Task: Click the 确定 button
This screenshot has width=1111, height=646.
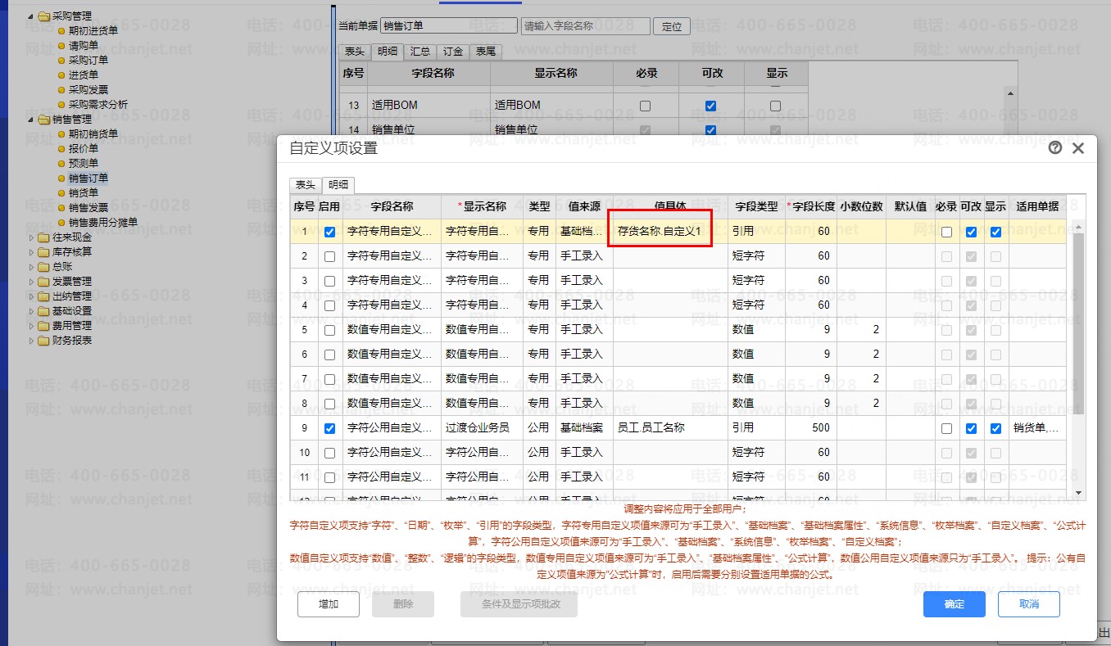Action: click(x=954, y=604)
